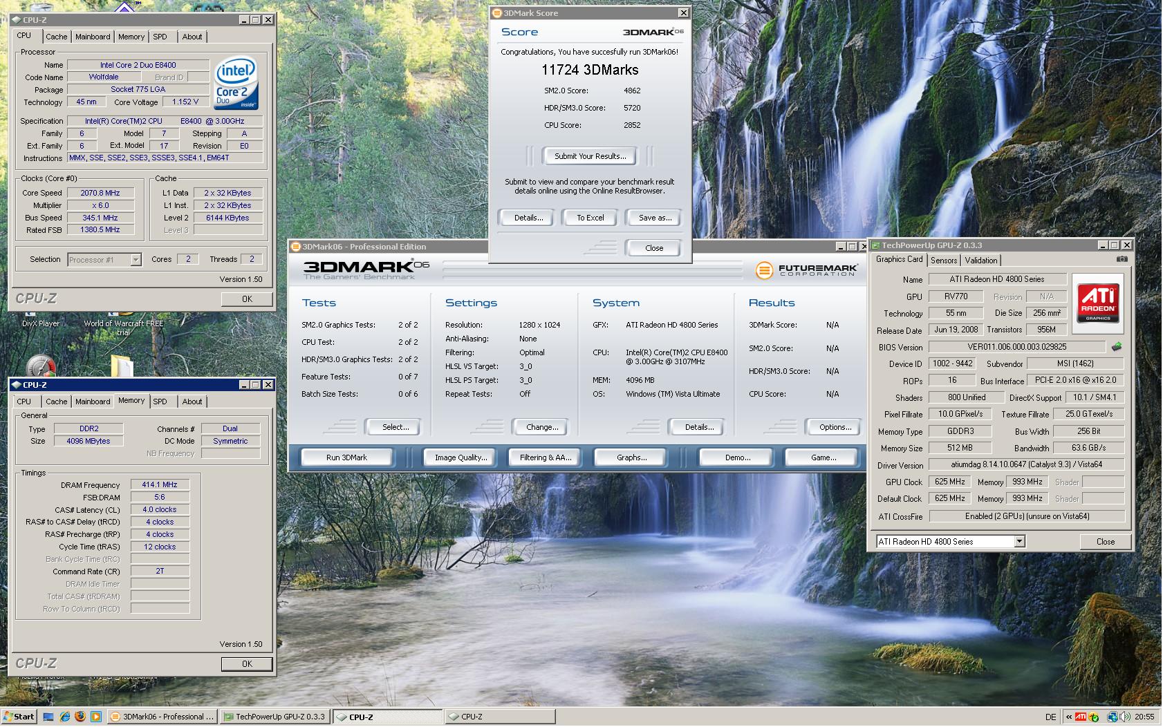Switch to TechPowerUp GPU-Z taskbar button

point(275,717)
